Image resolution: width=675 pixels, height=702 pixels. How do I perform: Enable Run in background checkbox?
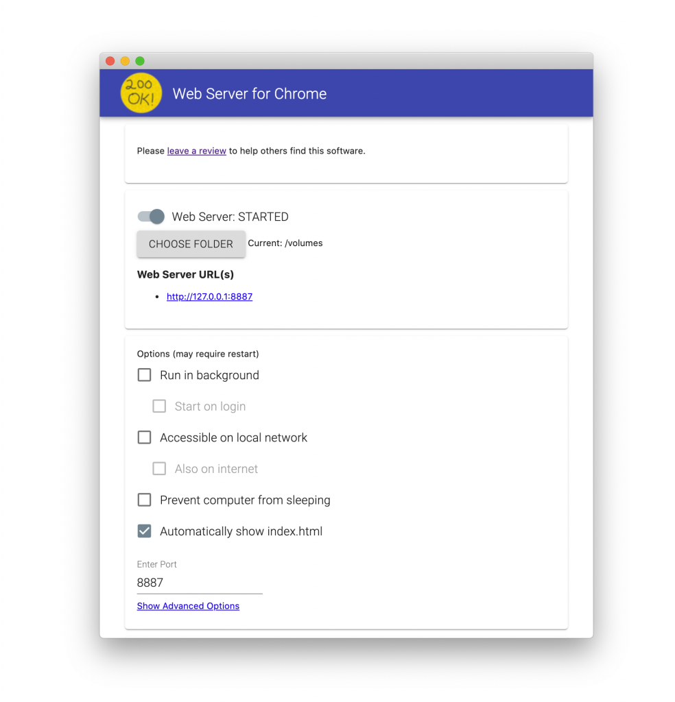click(144, 375)
